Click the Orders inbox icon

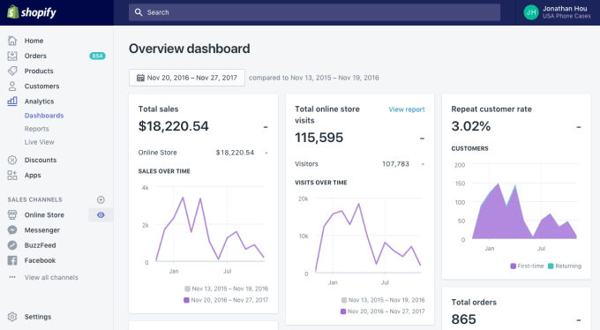point(12,56)
